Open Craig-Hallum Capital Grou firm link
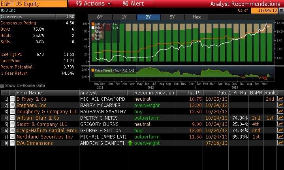Screen dimensions: 284x170 pyautogui.click(x=47, y=131)
